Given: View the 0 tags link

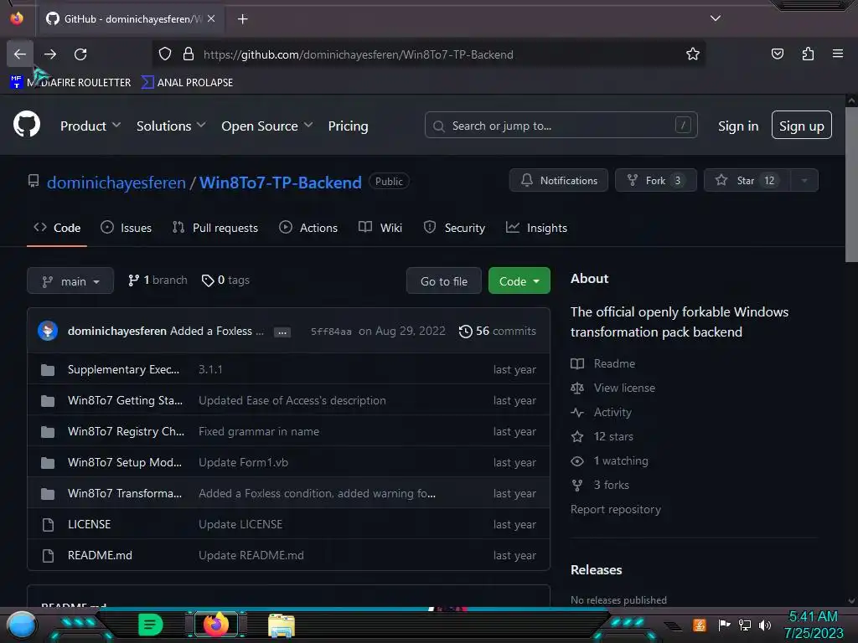Looking at the screenshot, I should tap(225, 280).
